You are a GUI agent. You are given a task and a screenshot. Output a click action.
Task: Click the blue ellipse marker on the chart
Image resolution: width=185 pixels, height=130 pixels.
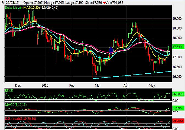(x=111, y=50)
